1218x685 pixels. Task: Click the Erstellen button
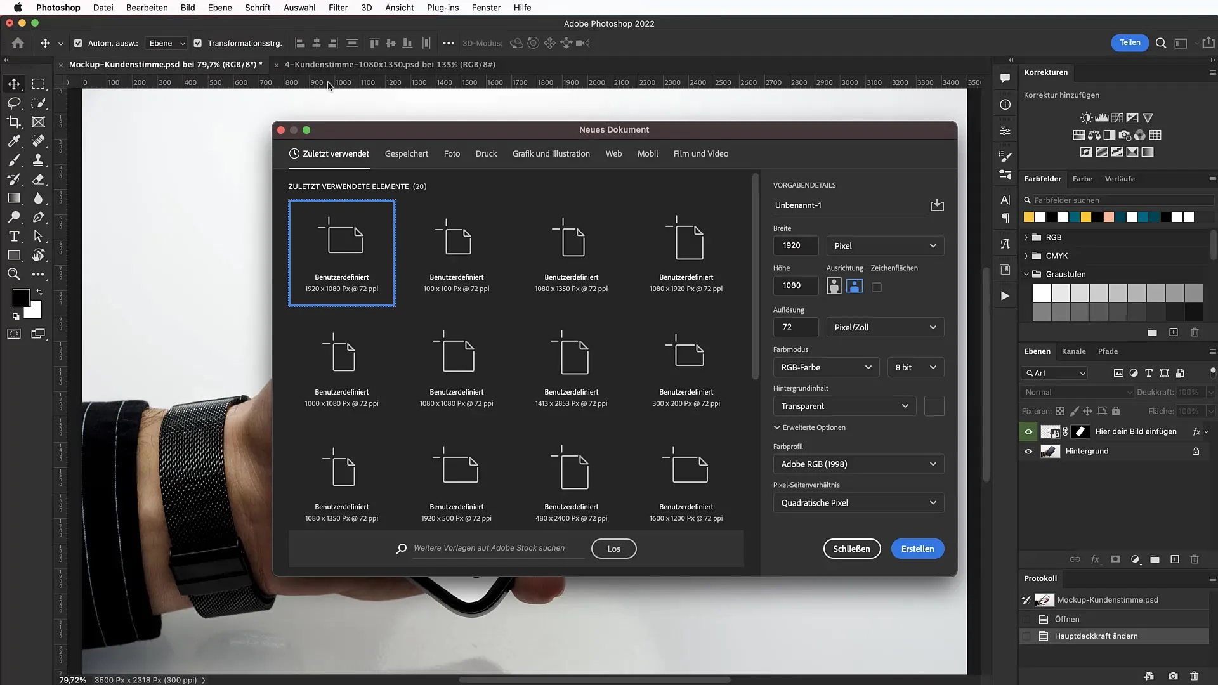[917, 549]
